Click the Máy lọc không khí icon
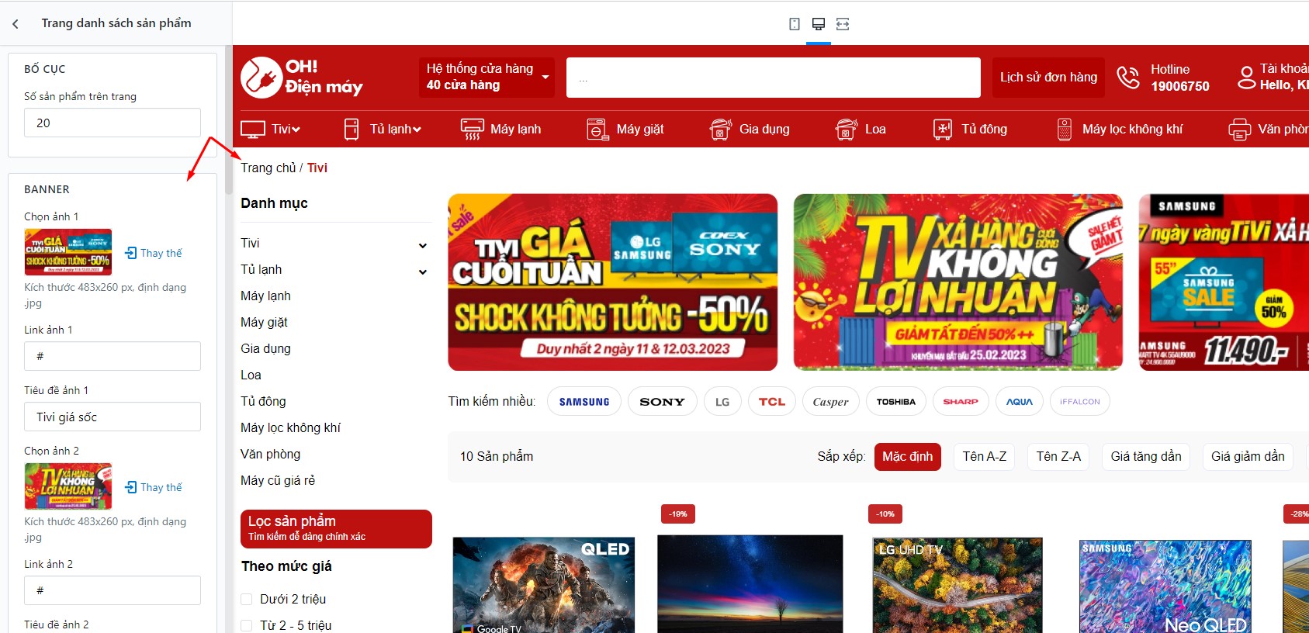The height and width of the screenshot is (633, 1309). (x=1065, y=130)
